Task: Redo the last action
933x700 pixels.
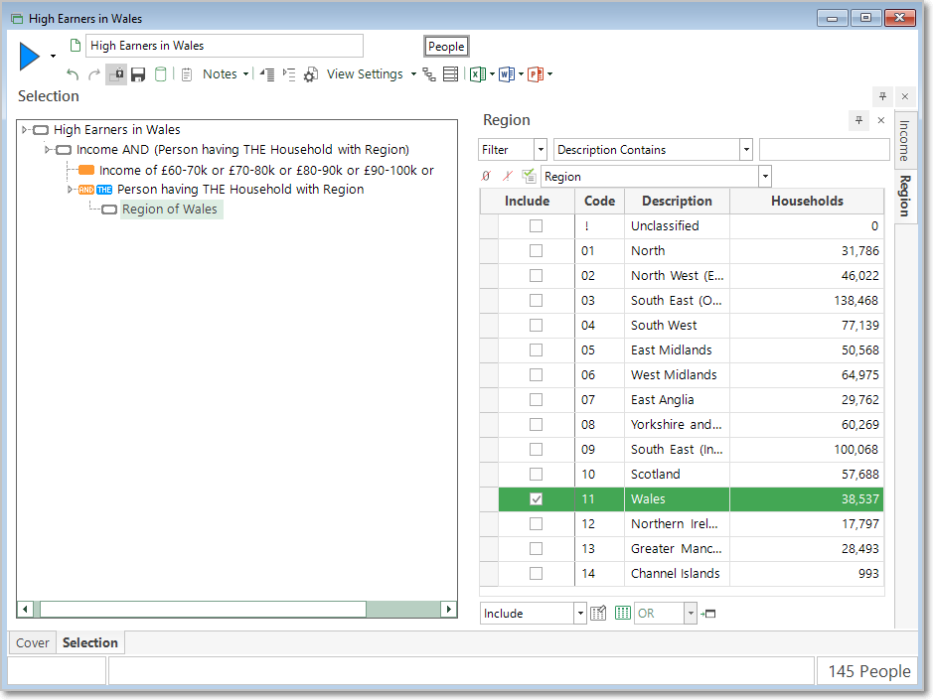Action: pyautogui.click(x=94, y=74)
